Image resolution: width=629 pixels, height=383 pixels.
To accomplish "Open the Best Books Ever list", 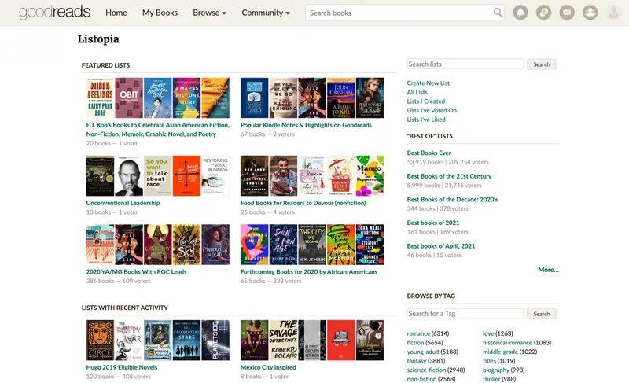I will point(429,153).
